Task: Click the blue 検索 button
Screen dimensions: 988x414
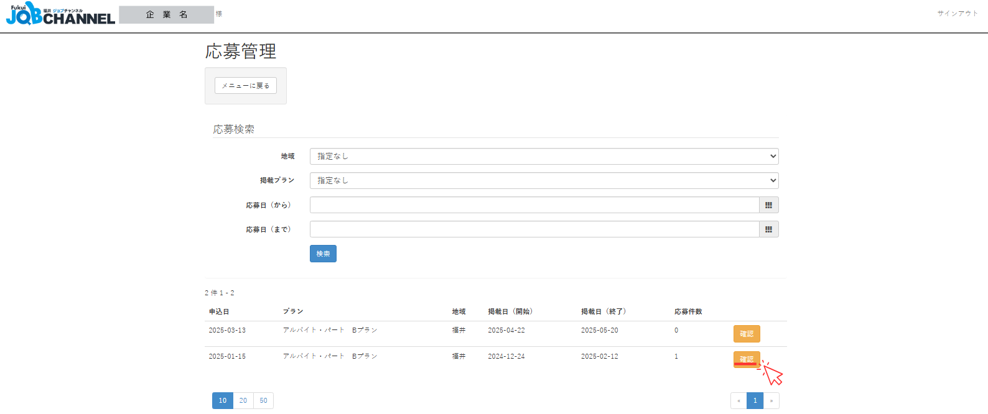Action: (323, 254)
